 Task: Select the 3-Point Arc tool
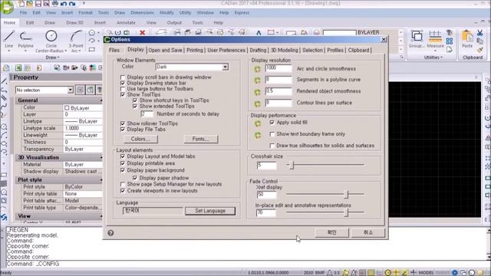(x=76, y=41)
